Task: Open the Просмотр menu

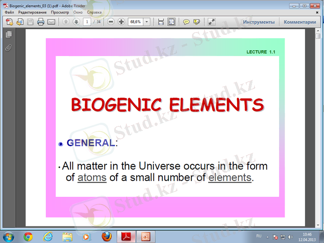Action: pos(60,13)
